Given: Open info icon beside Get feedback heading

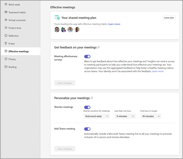Looking at the screenshot, I should click(99, 47).
